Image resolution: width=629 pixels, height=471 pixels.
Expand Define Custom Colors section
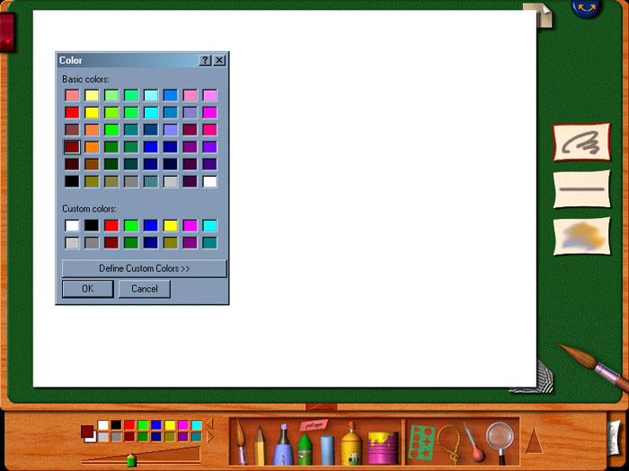pos(144,268)
